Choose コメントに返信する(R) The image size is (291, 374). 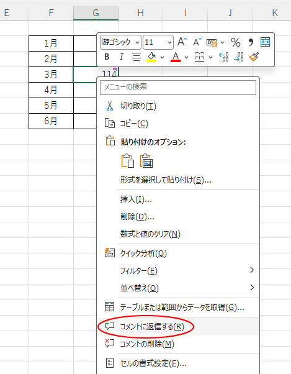pyautogui.click(x=178, y=327)
